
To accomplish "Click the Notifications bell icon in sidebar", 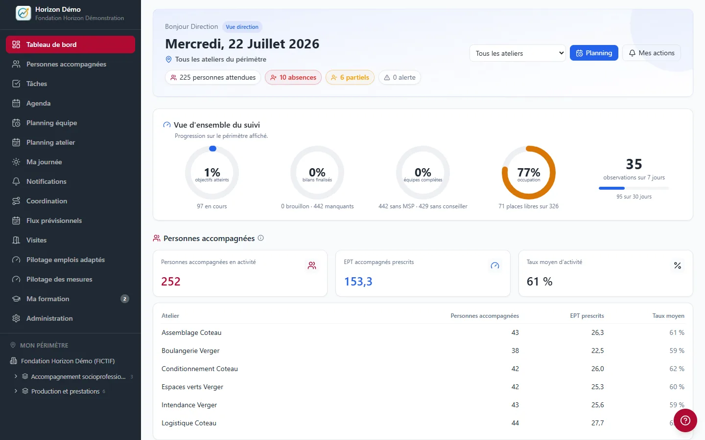I will pos(16,181).
